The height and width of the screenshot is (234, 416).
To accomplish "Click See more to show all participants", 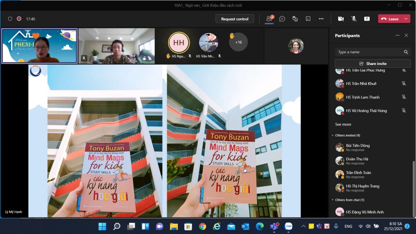I will pyautogui.click(x=343, y=124).
